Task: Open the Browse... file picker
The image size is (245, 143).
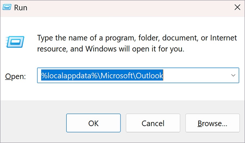Action: pos(213,123)
